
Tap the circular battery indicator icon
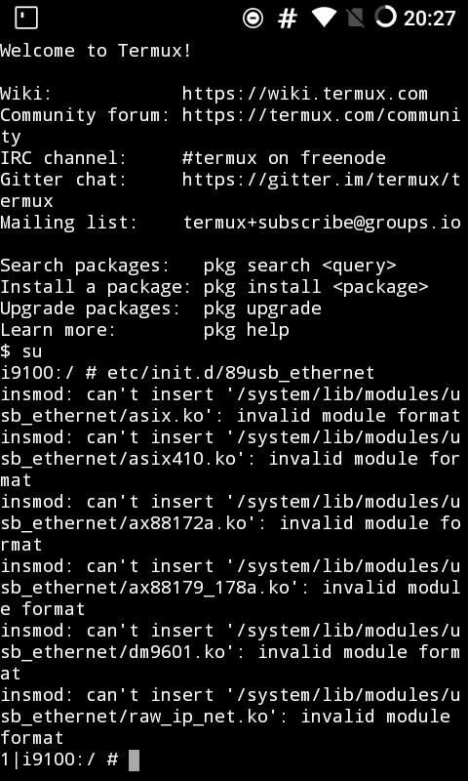click(x=385, y=18)
